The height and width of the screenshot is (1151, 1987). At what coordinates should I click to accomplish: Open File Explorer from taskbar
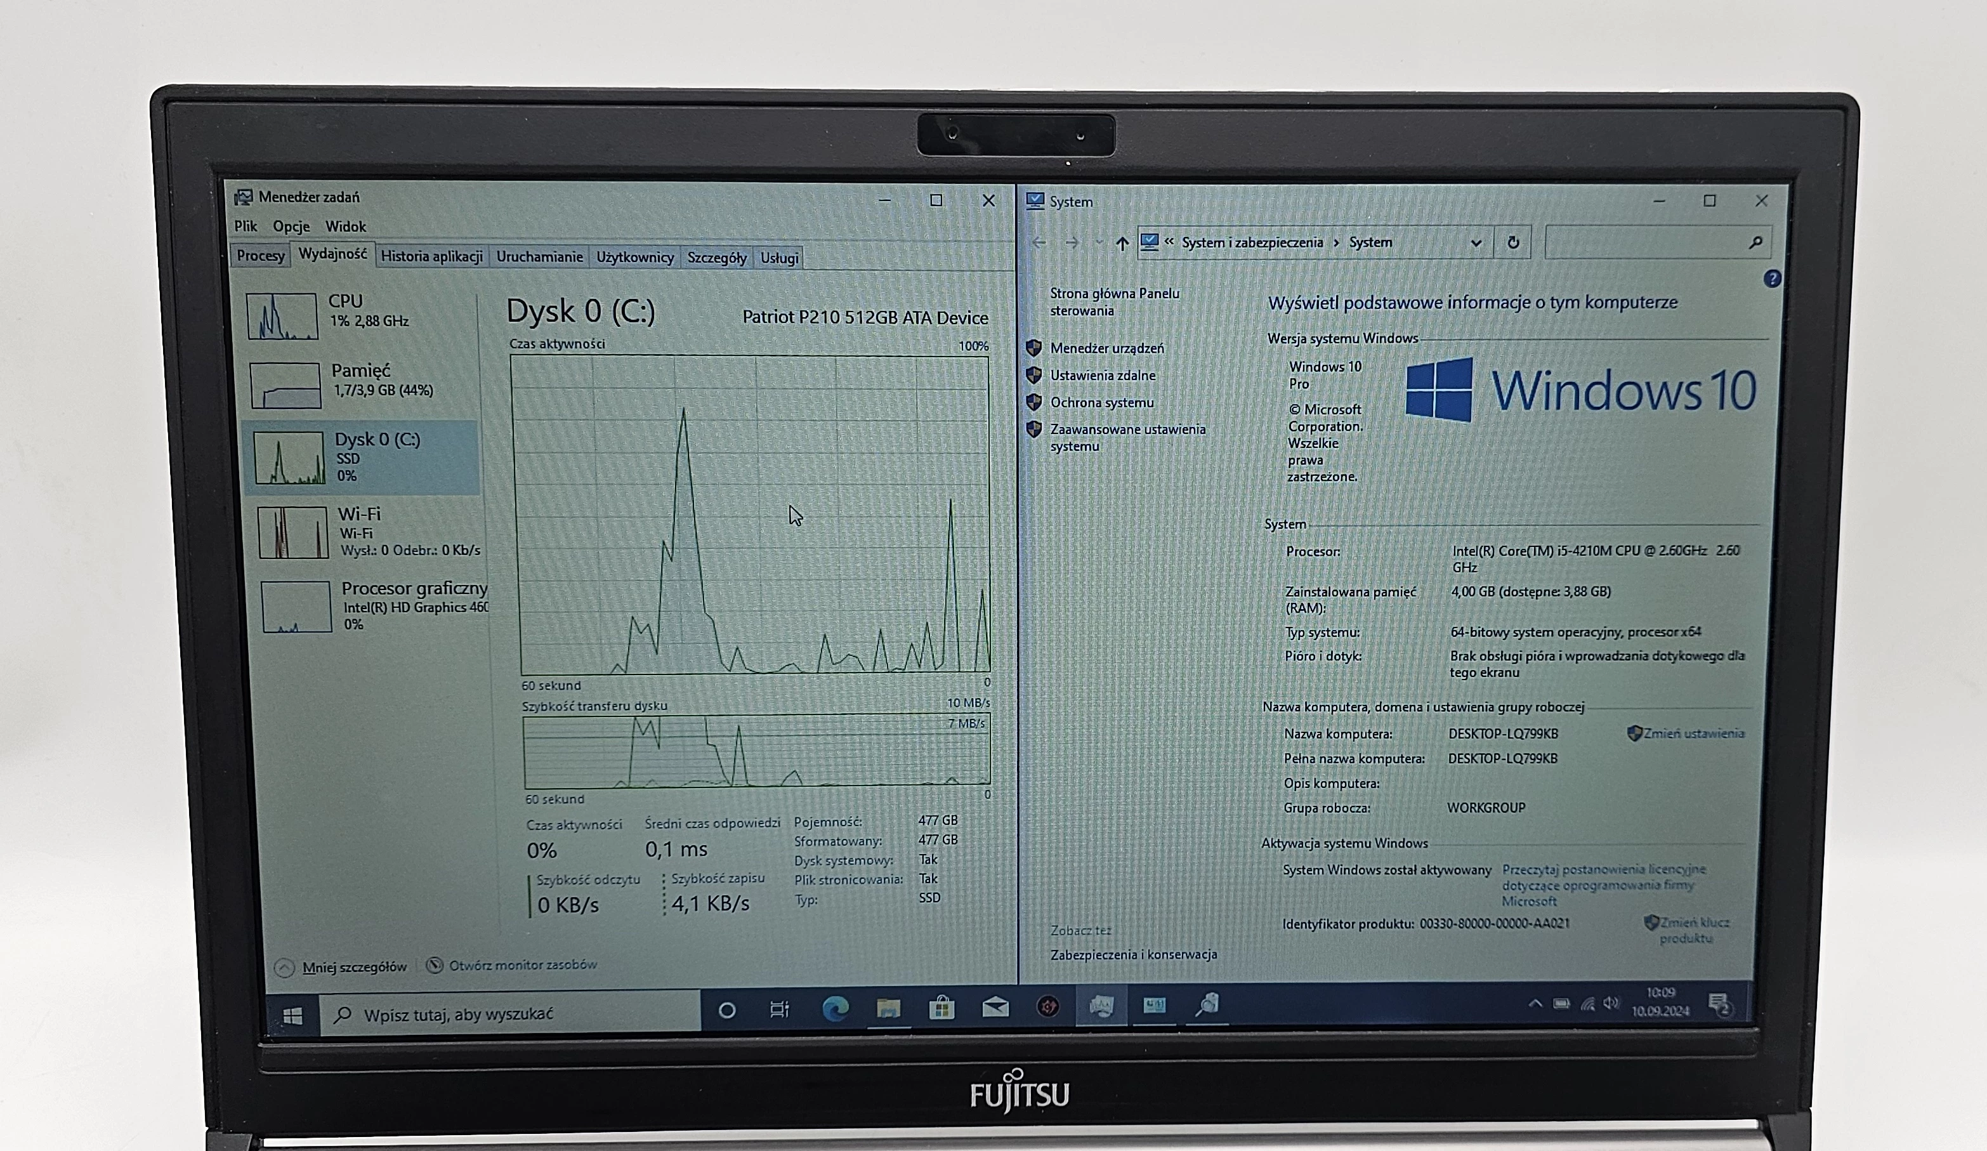click(x=888, y=1008)
